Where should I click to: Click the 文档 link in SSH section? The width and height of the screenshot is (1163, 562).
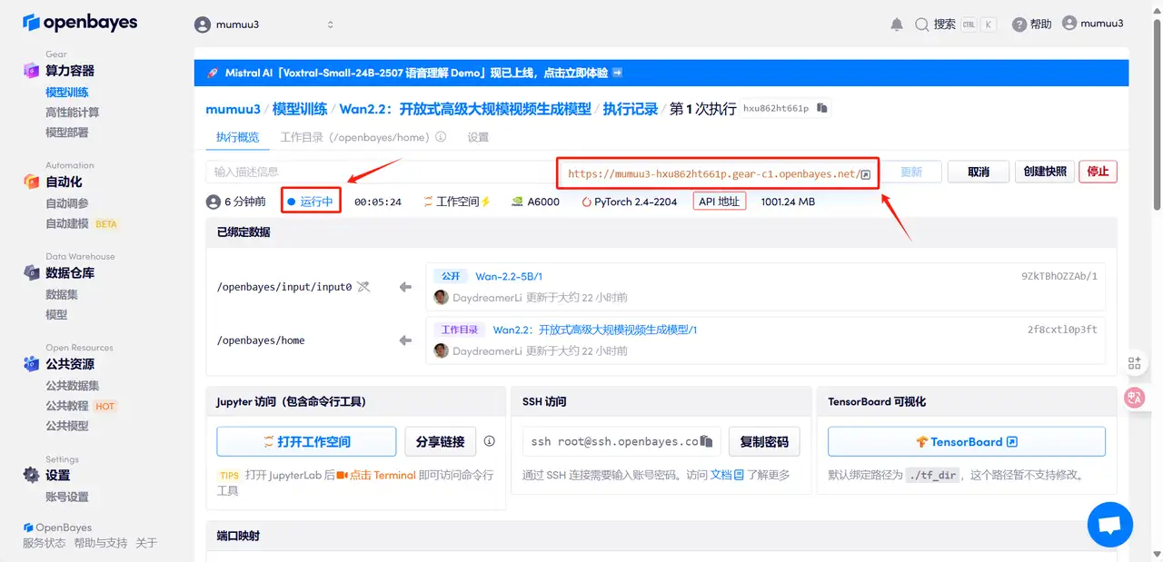tap(727, 474)
